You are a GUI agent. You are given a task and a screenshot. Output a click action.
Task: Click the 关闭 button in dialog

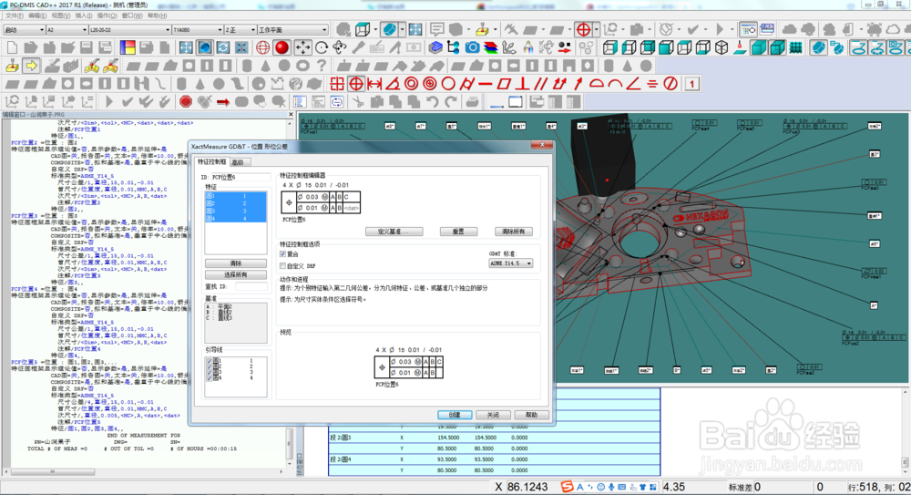click(493, 415)
